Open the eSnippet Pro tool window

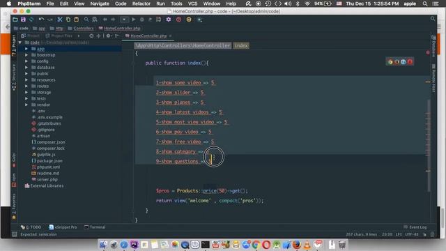click(x=63, y=227)
